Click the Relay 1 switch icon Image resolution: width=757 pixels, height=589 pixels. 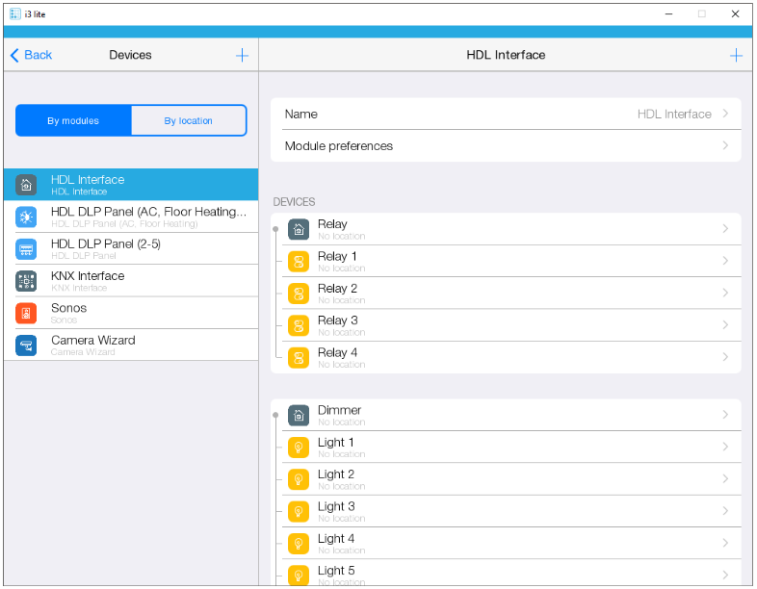(299, 262)
